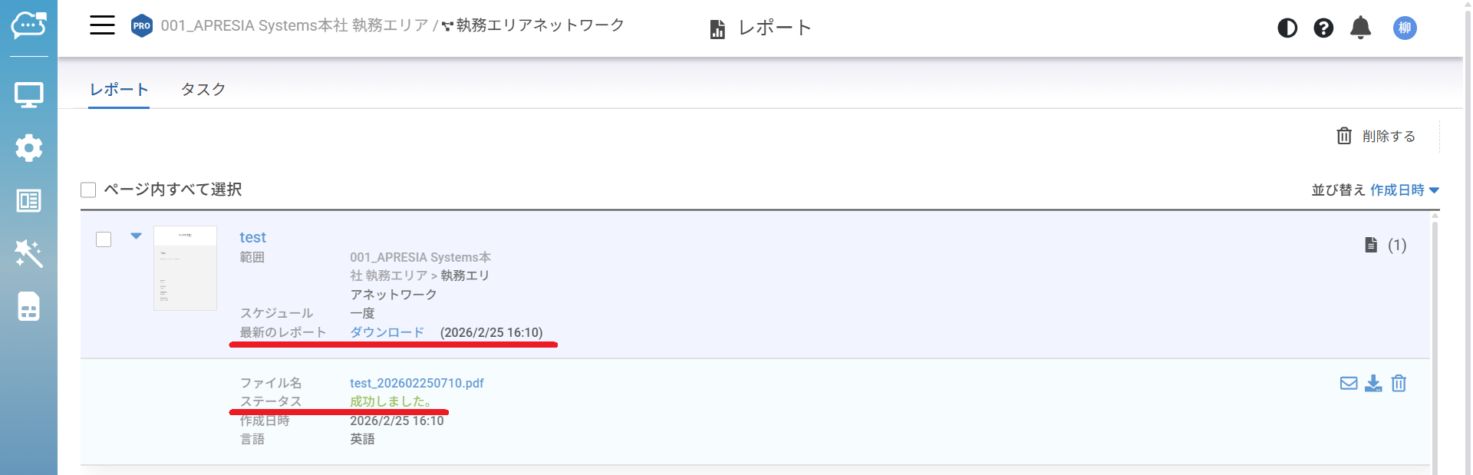Screen dimensions: 1473x475
Task: Open the settings gear in sidebar
Action: [29, 147]
